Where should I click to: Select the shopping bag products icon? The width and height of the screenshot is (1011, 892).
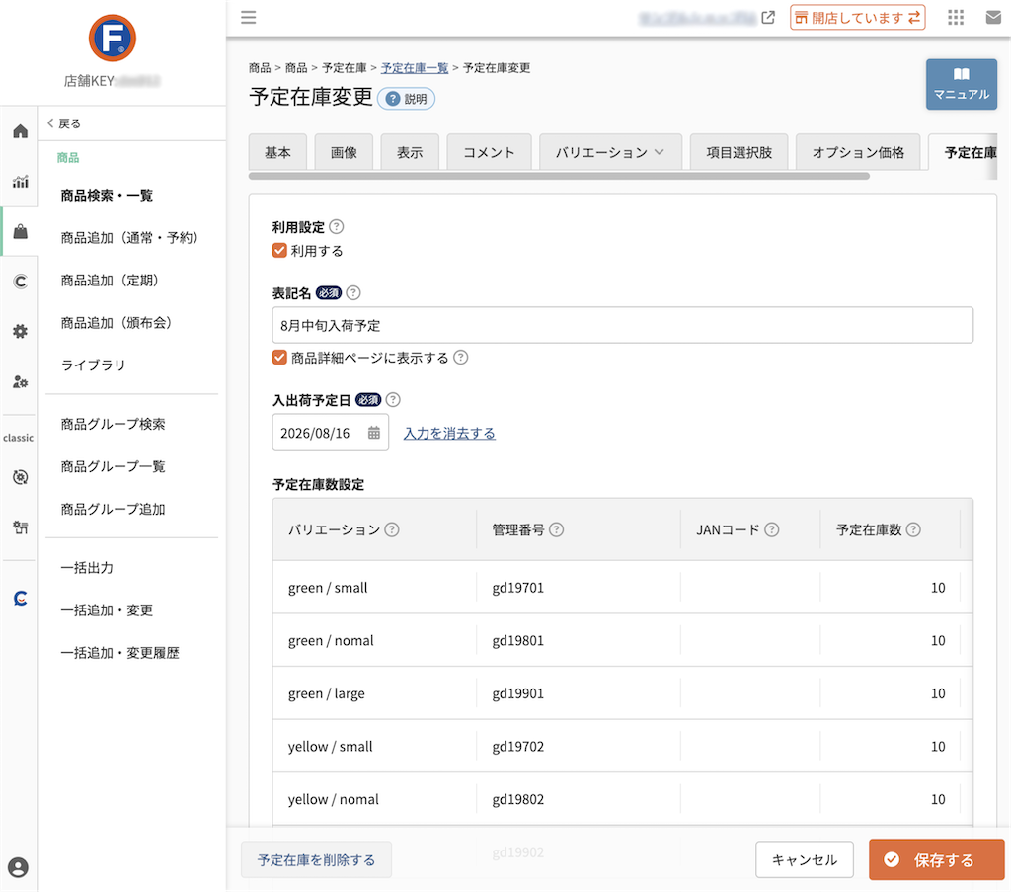[x=20, y=231]
